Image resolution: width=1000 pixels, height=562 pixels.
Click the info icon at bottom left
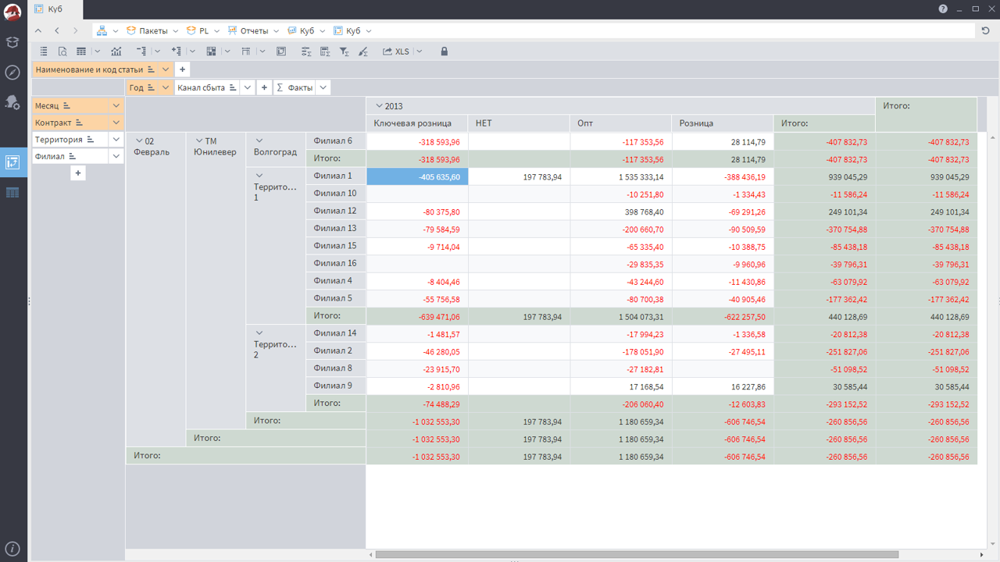tap(12, 549)
